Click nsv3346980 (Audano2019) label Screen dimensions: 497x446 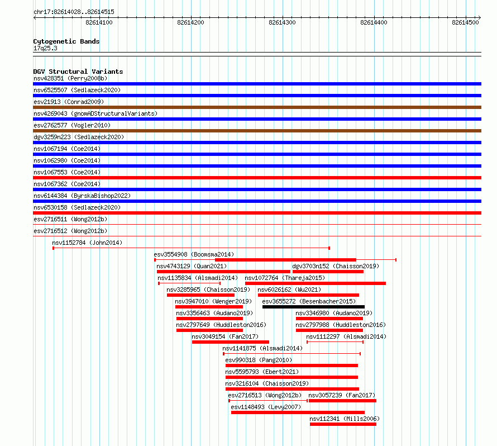pyautogui.click(x=334, y=313)
